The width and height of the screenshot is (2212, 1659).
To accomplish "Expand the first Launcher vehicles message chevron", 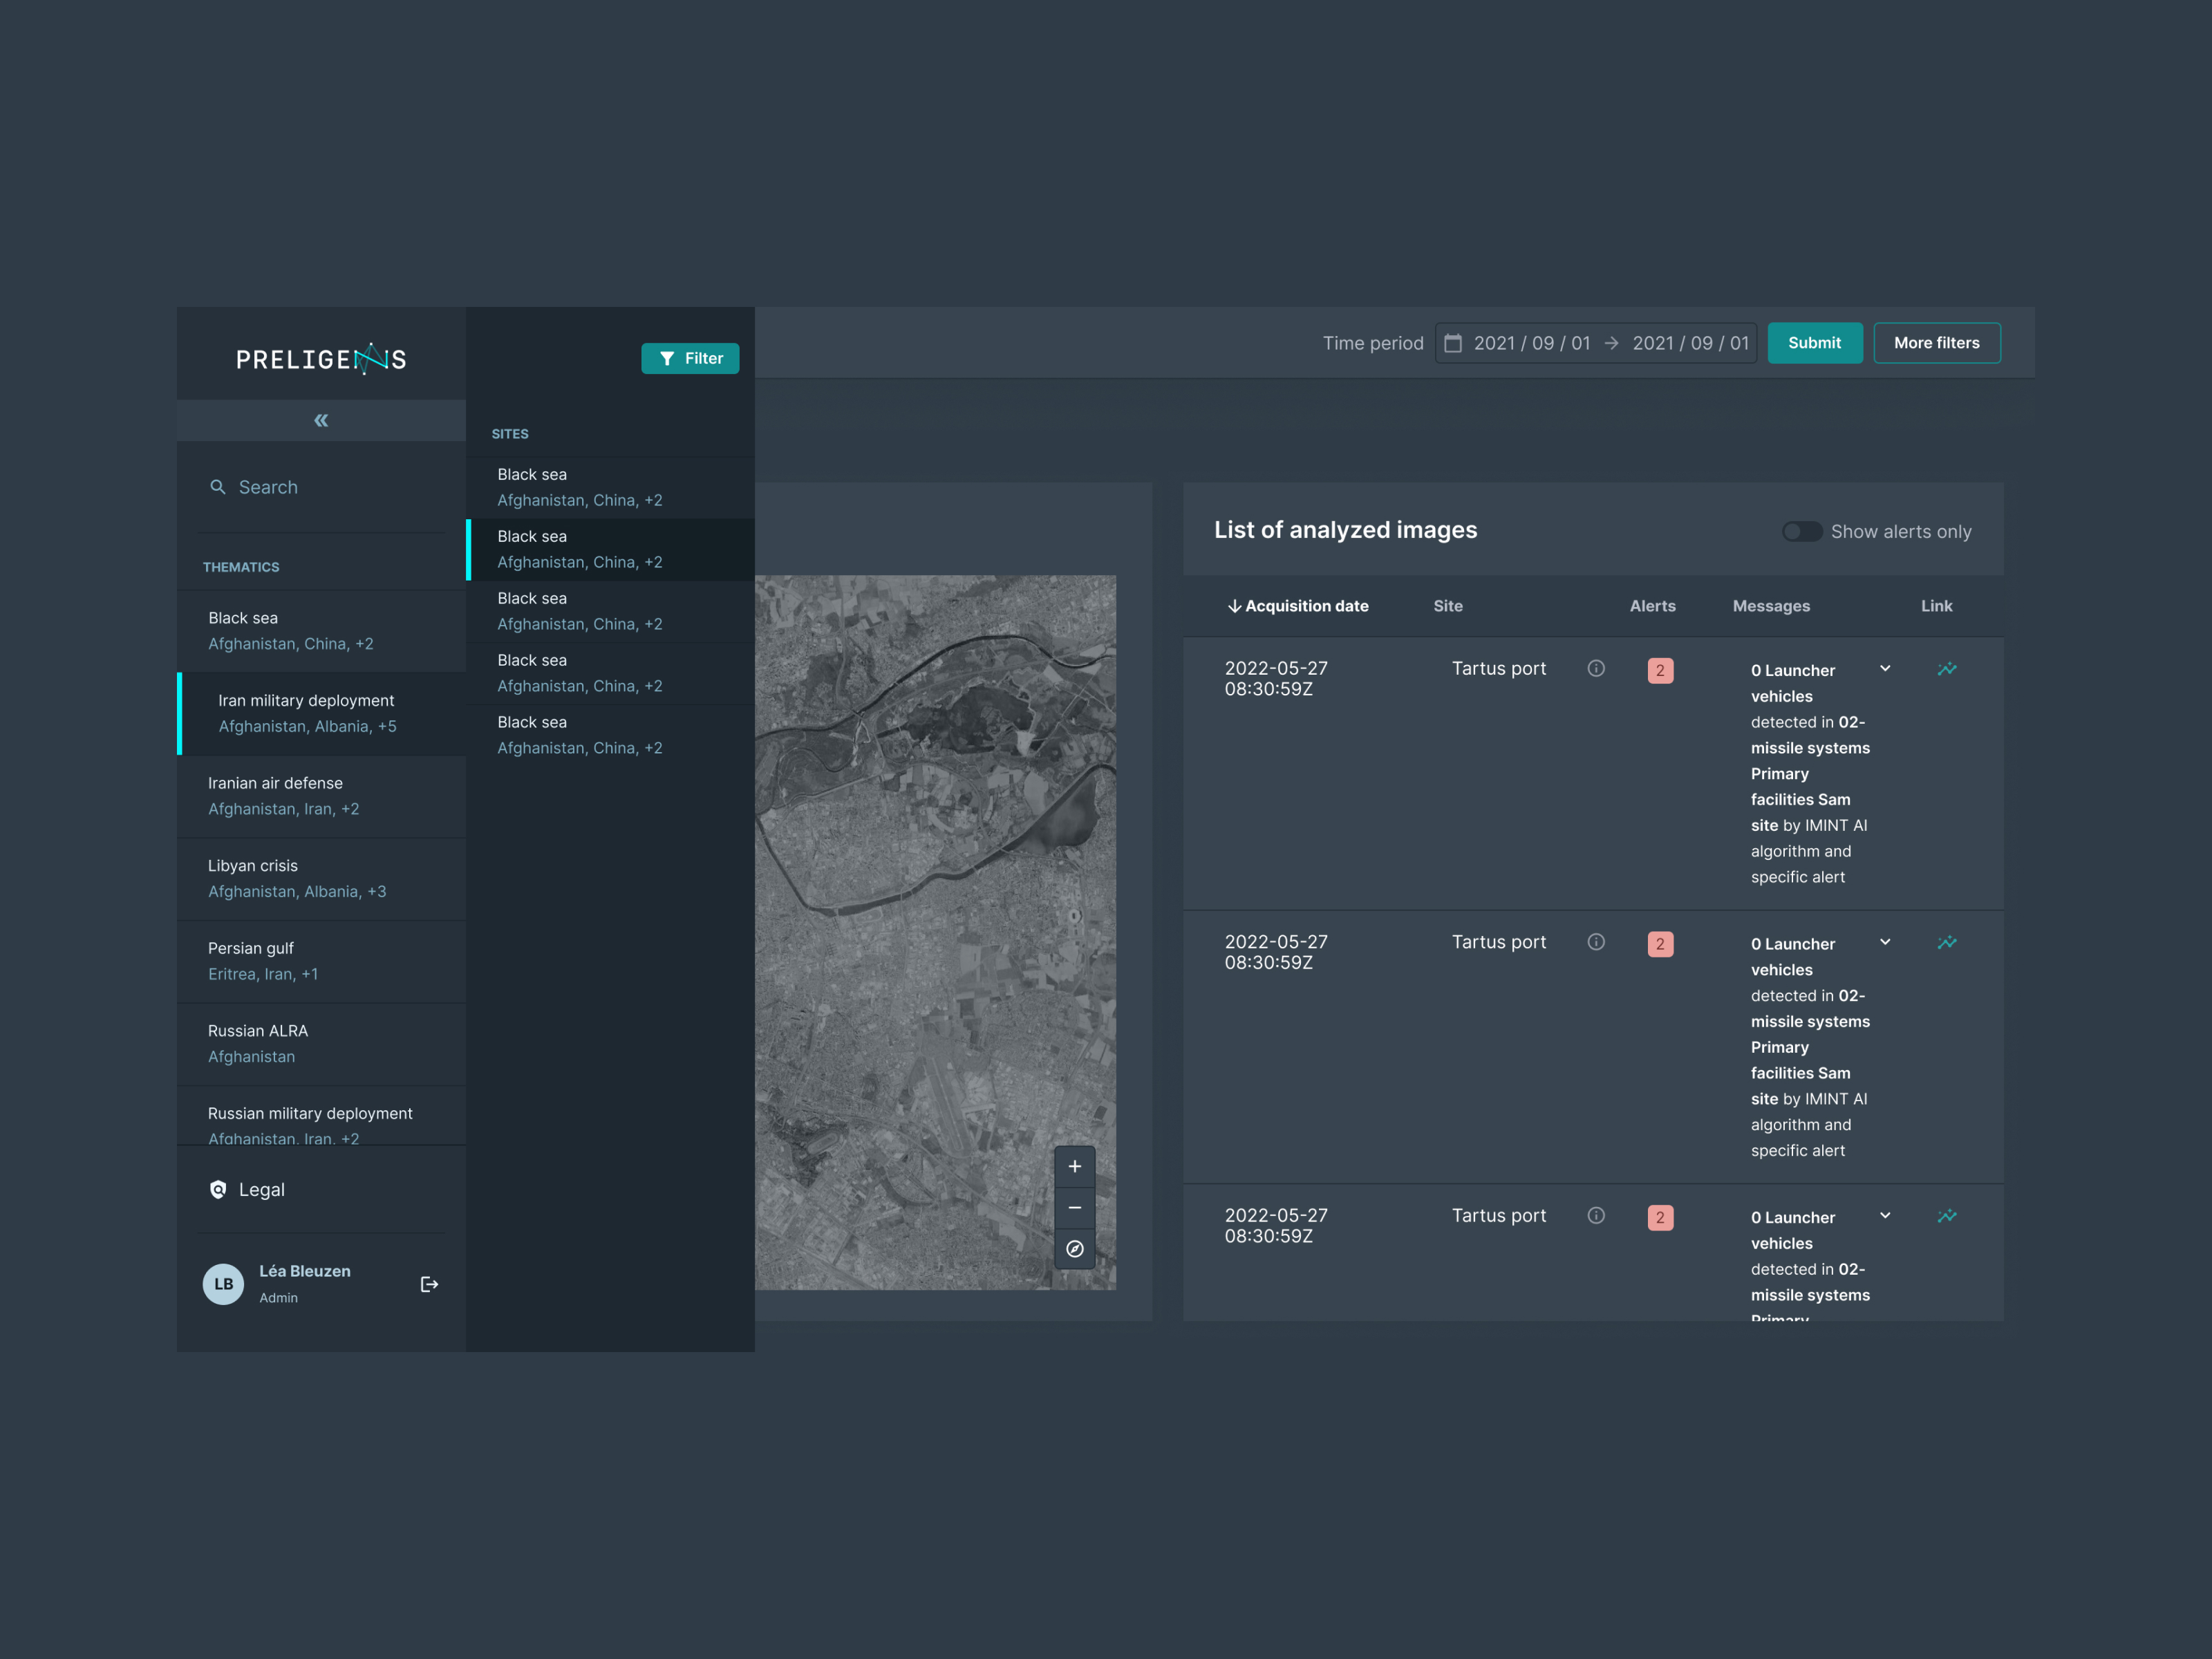I will click(1886, 668).
